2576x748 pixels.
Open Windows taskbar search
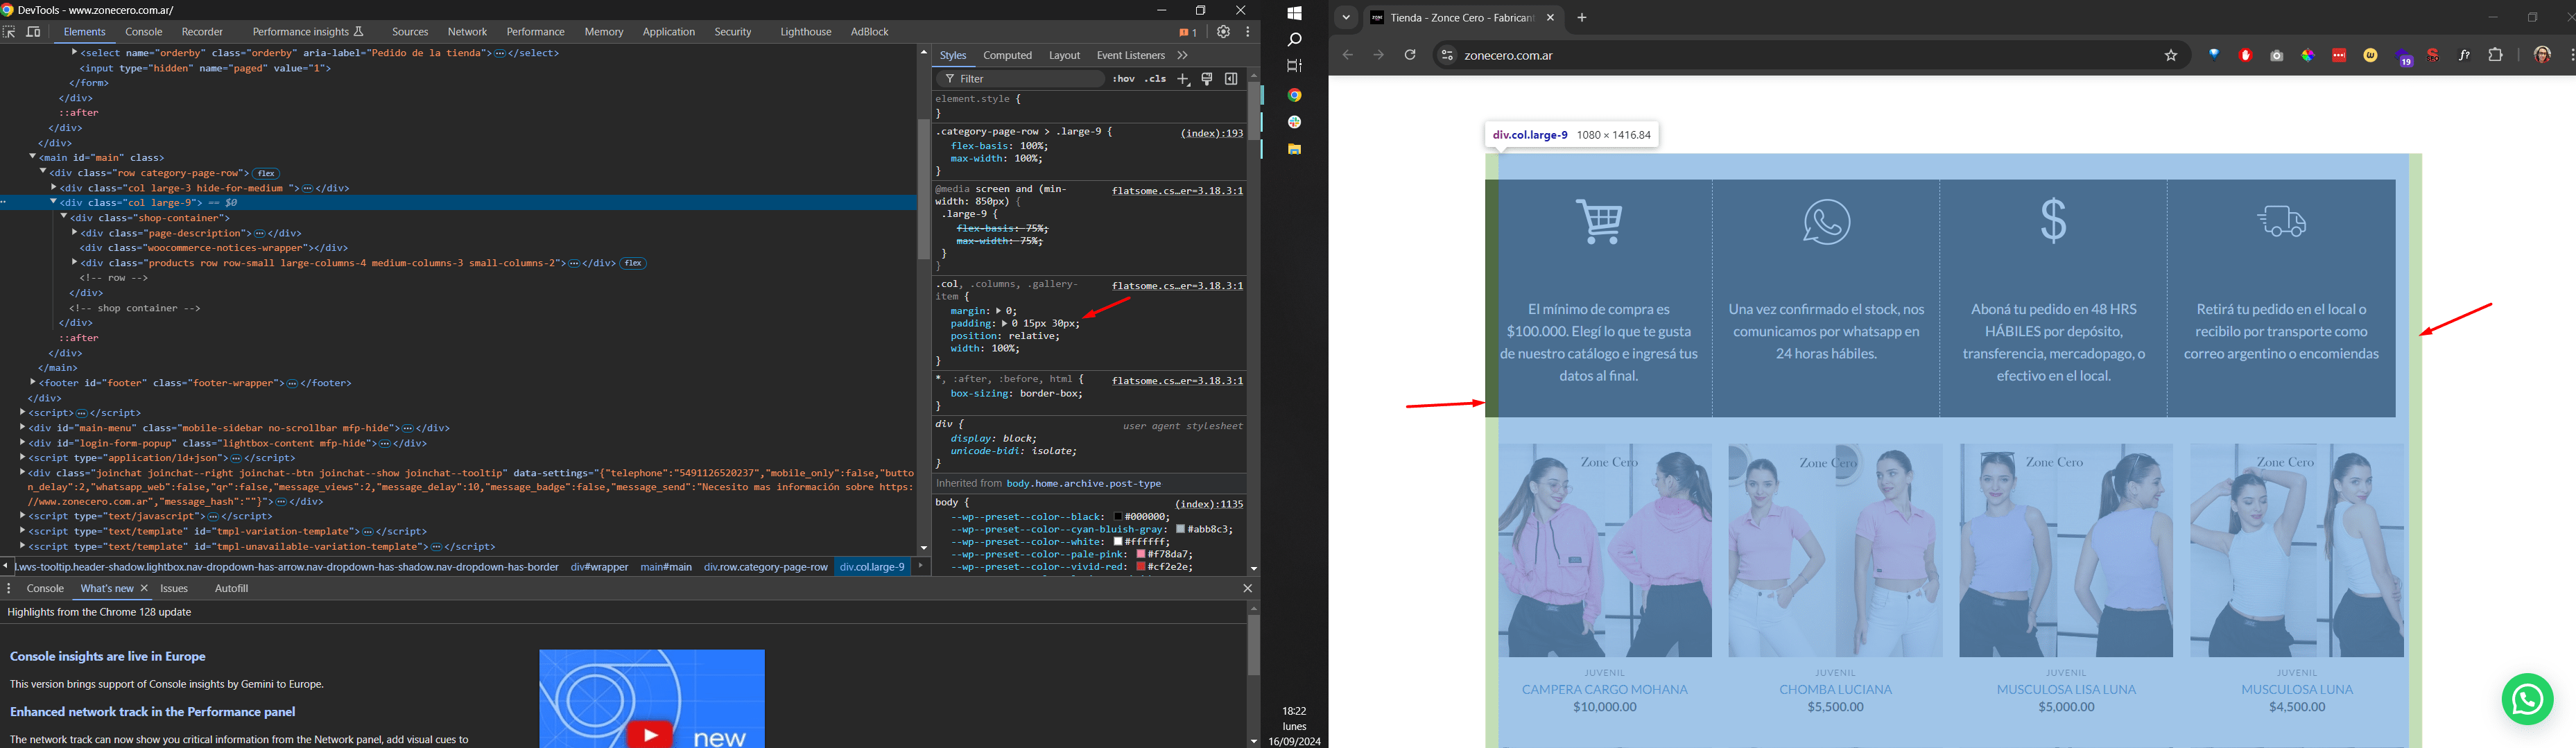point(1295,40)
